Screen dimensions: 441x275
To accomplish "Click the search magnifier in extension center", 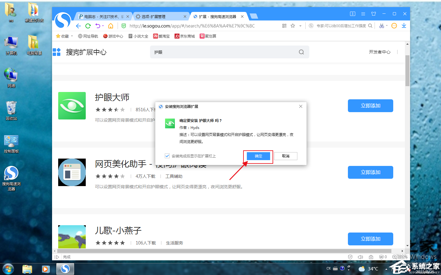I will coord(301,52).
